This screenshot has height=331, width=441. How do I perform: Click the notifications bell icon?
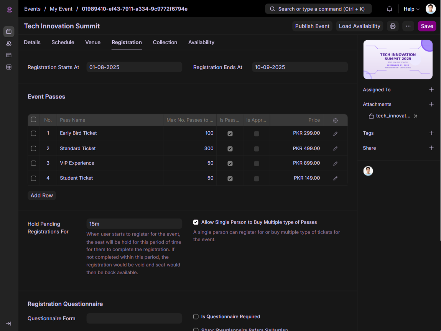tap(389, 9)
